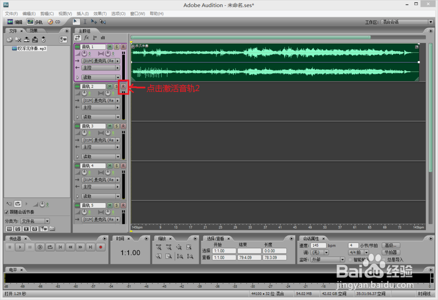Click track 1 volume knob
Image resolution: width=438 pixels, height=300 pixels.
85,53
